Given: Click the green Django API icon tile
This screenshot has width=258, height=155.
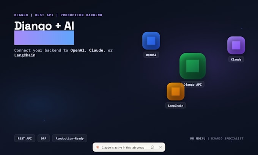Looking at the screenshot, I should [x=192, y=66].
